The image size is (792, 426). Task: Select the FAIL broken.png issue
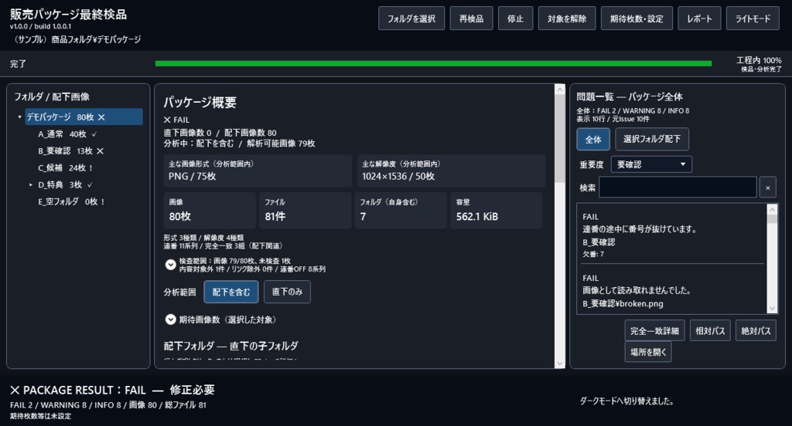[x=672, y=290]
